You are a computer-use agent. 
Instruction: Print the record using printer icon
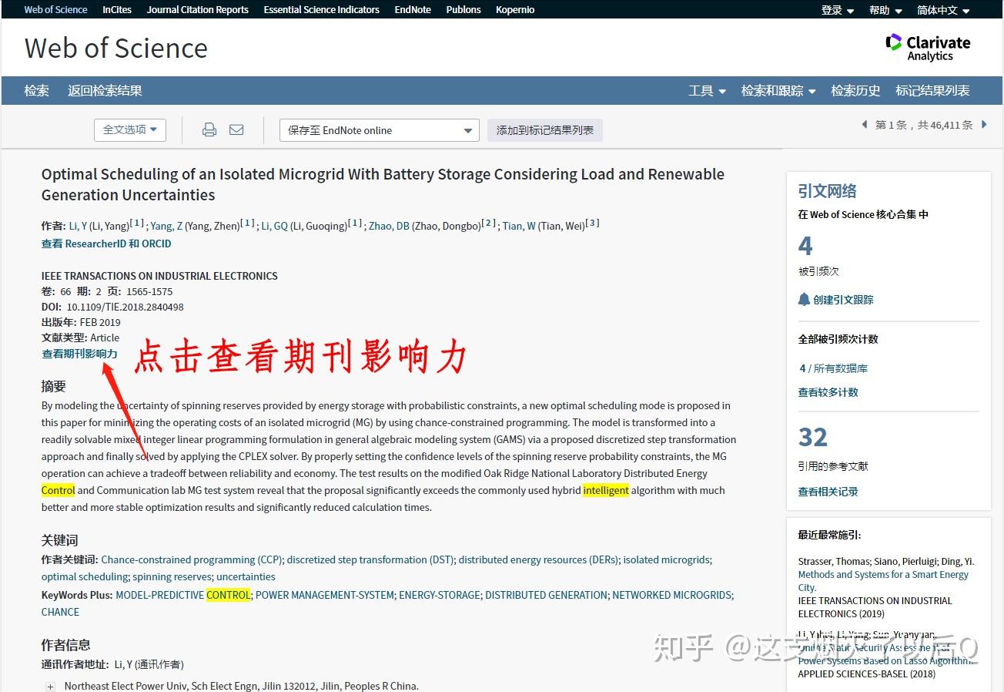(209, 129)
